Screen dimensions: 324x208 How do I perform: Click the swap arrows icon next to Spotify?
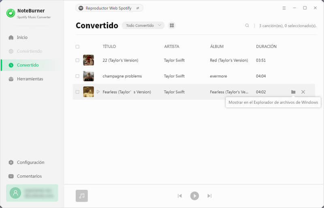point(138,8)
